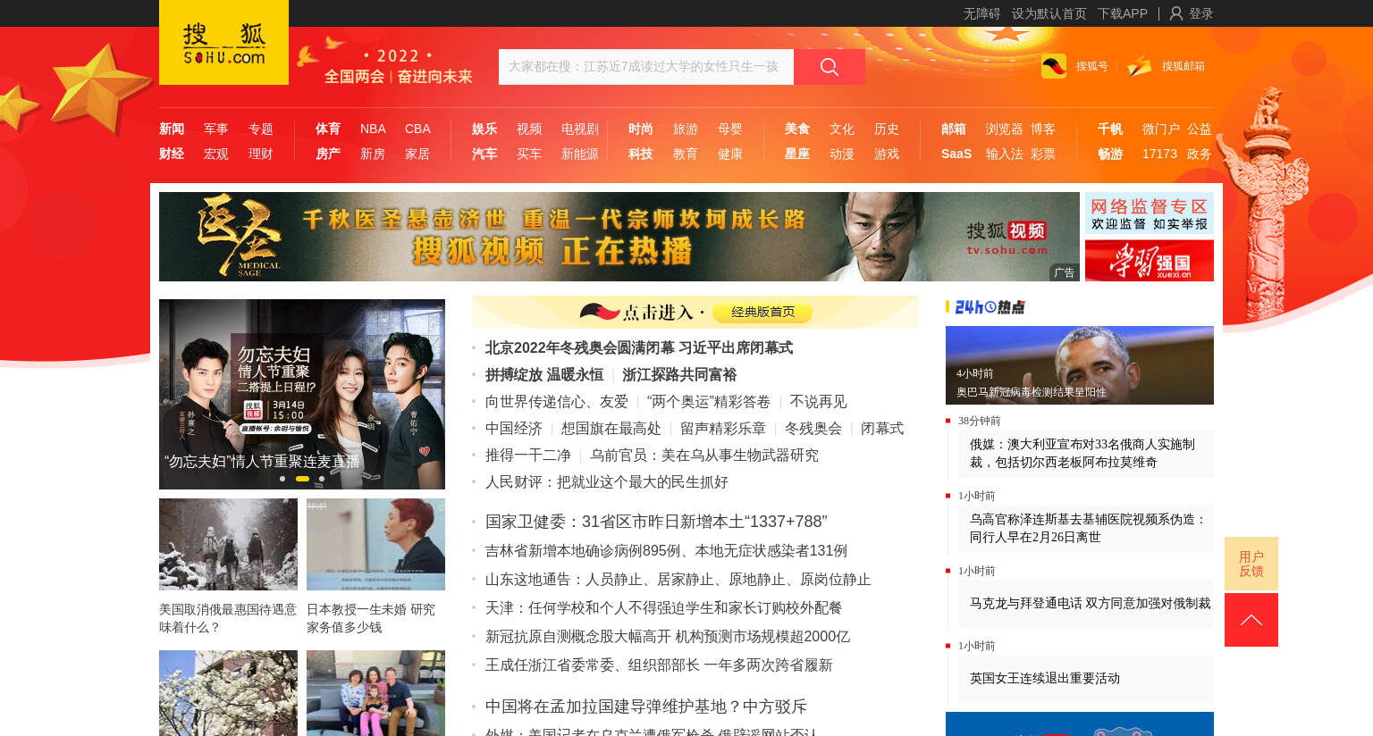Open 吉林省新增本地确诊病例 article
Viewport: 1373px width, 736px height.
coord(666,550)
